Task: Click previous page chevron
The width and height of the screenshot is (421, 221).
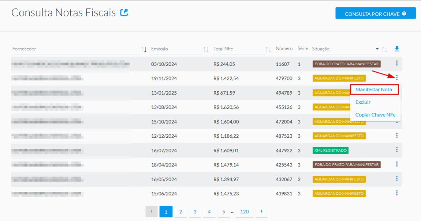Action: click(x=152, y=212)
